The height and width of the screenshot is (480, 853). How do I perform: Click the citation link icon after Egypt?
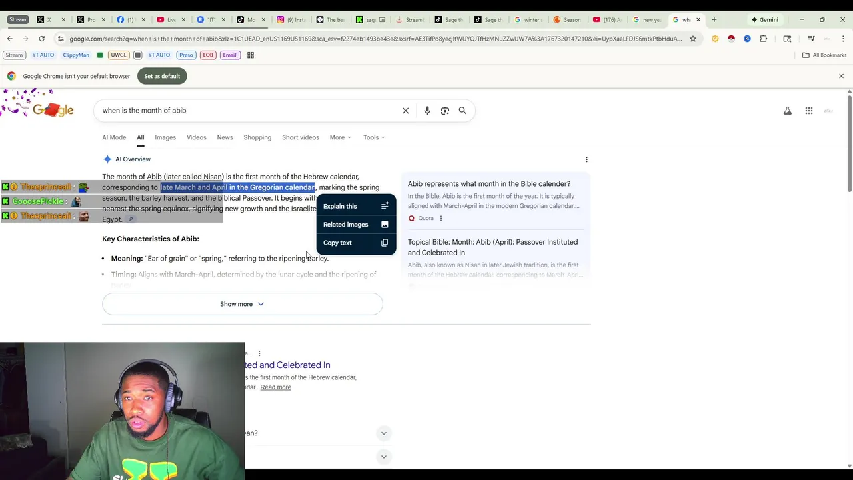pyautogui.click(x=131, y=219)
